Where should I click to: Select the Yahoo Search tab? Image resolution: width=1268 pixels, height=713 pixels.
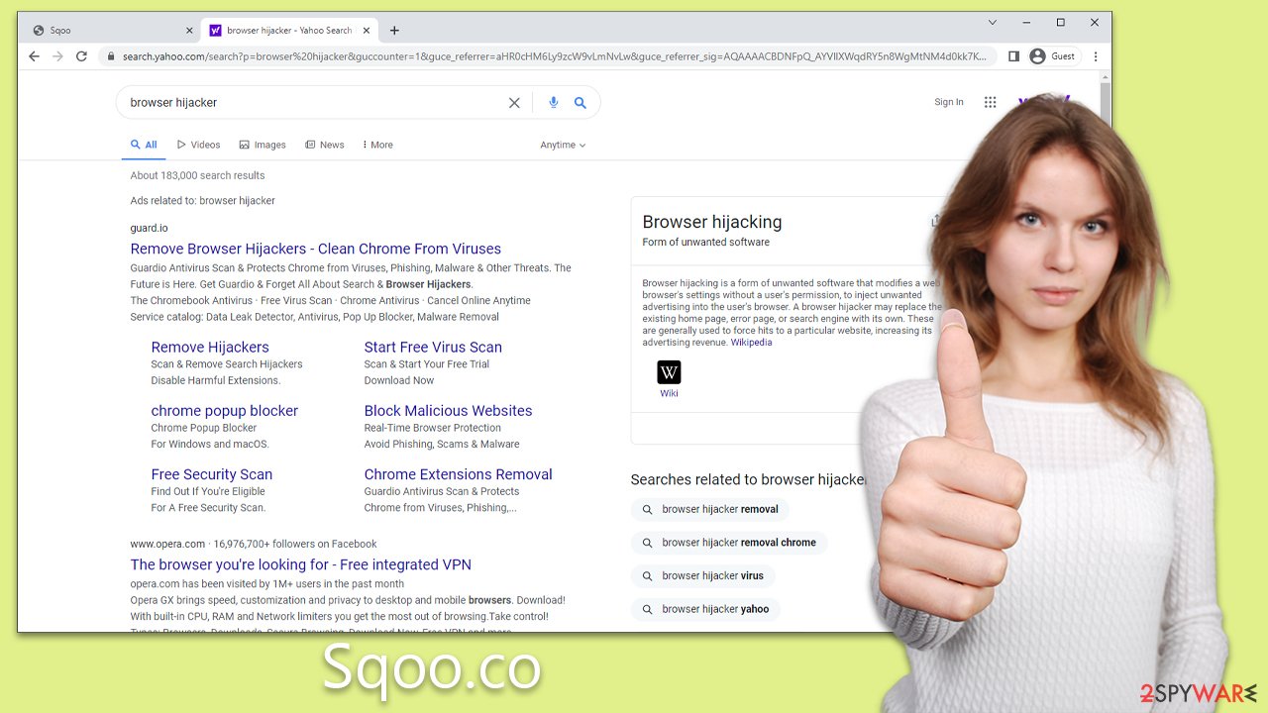[289, 31]
